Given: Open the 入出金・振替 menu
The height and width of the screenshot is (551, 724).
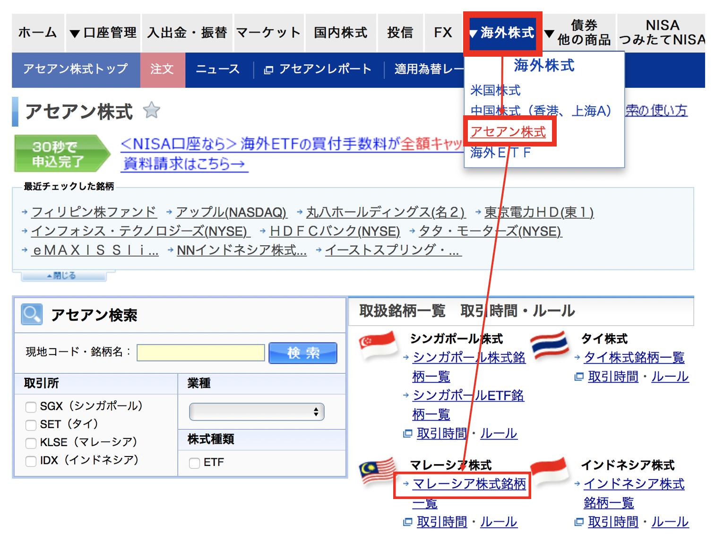Looking at the screenshot, I should (187, 33).
